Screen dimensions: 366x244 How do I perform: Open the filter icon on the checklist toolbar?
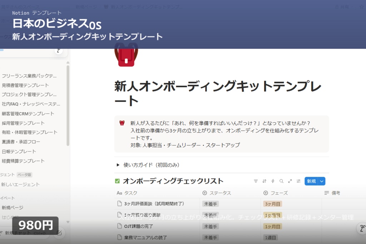[256, 181]
